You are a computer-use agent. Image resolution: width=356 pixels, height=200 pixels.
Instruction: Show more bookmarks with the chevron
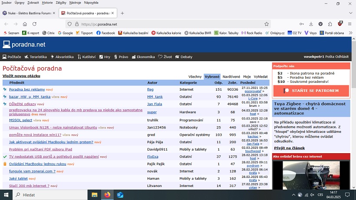[x=350, y=33]
